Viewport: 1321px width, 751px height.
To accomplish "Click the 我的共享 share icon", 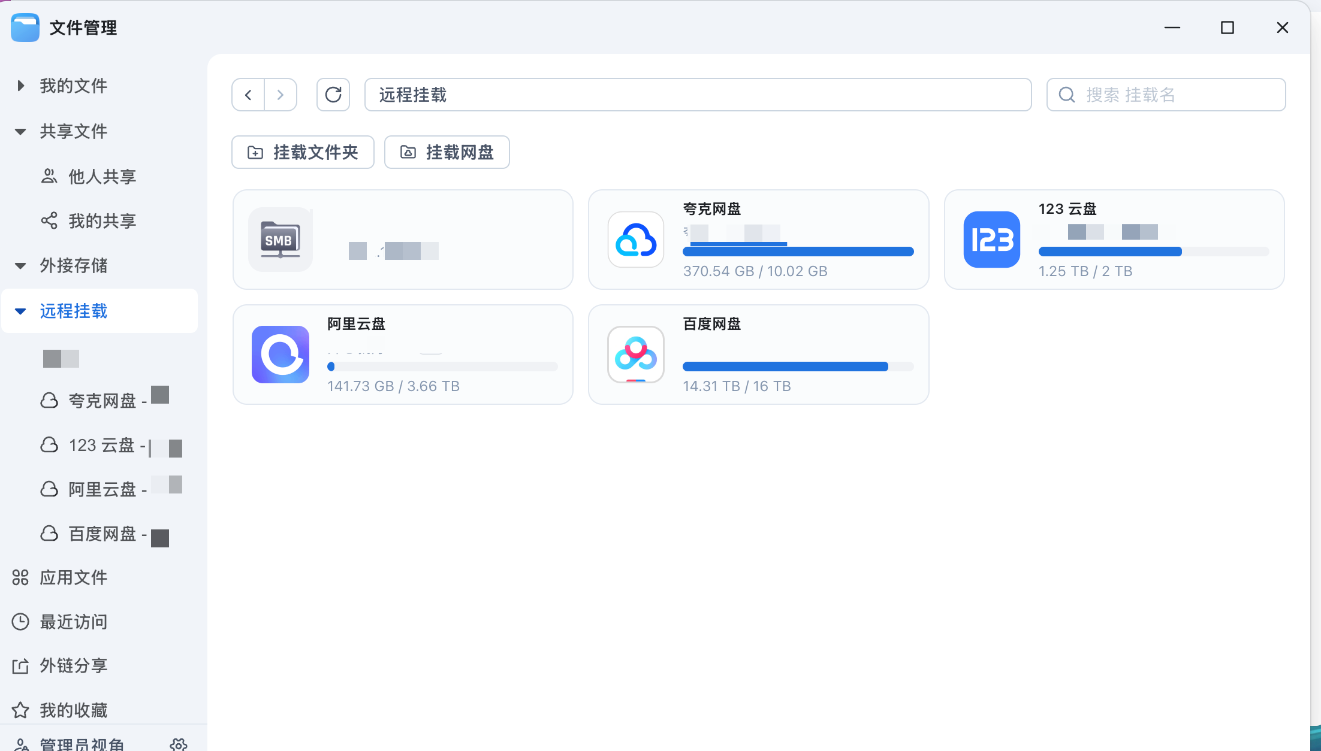I will (49, 220).
